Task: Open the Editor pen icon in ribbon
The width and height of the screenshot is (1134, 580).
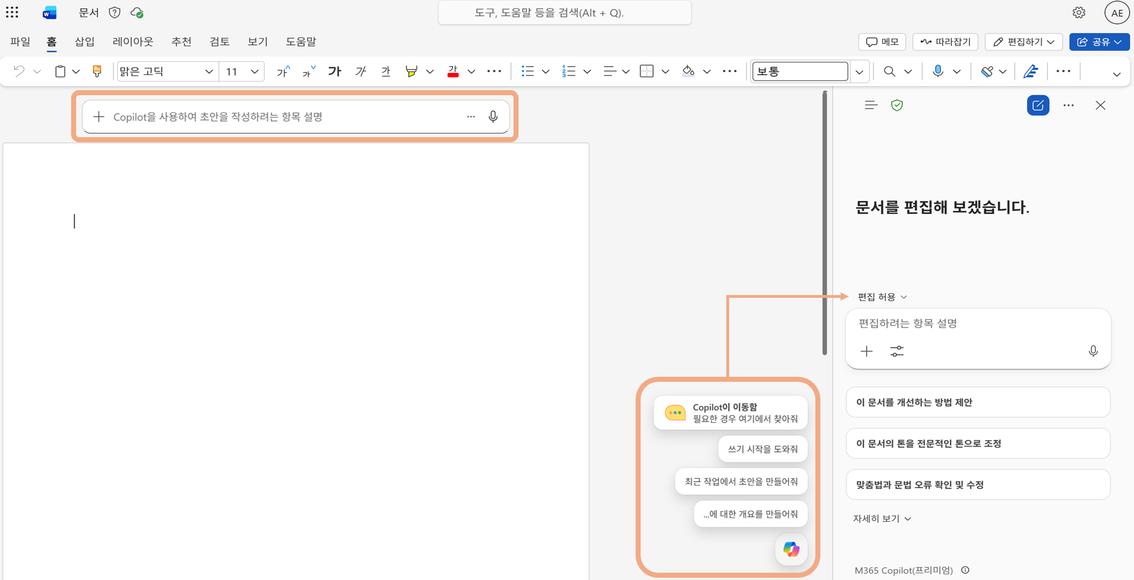Action: tap(1030, 71)
